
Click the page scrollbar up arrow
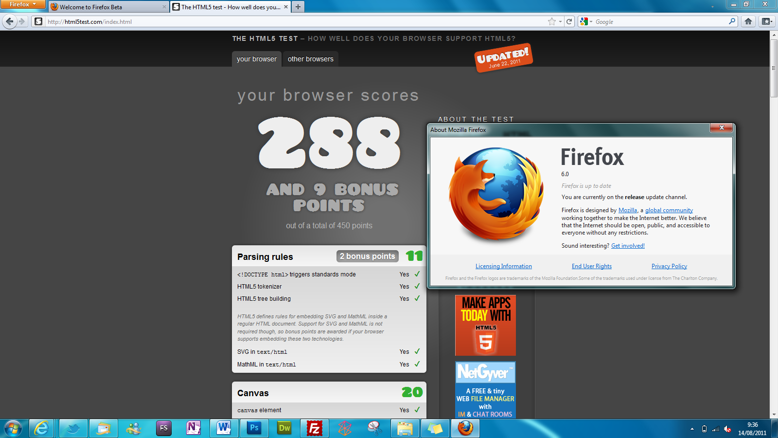click(x=774, y=35)
